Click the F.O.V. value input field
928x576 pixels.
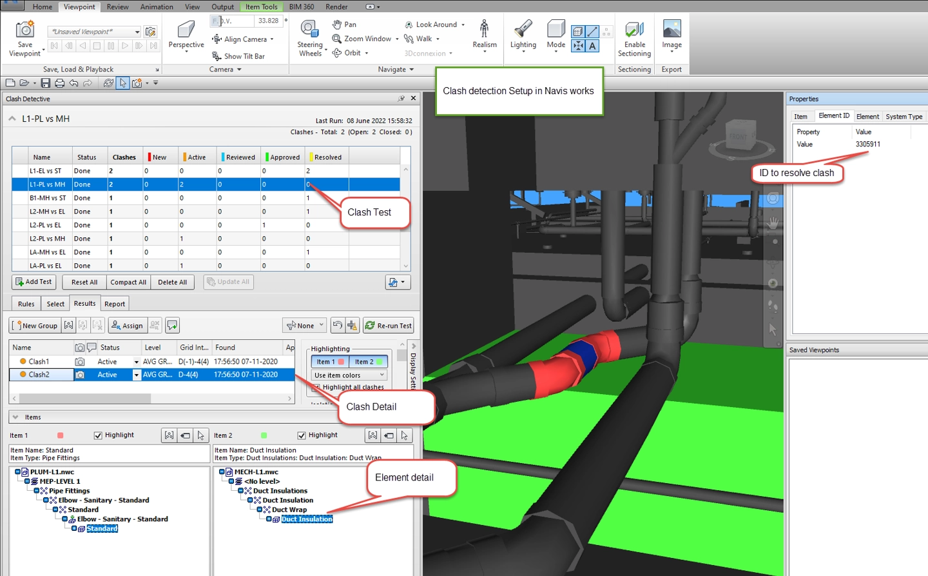click(x=269, y=21)
